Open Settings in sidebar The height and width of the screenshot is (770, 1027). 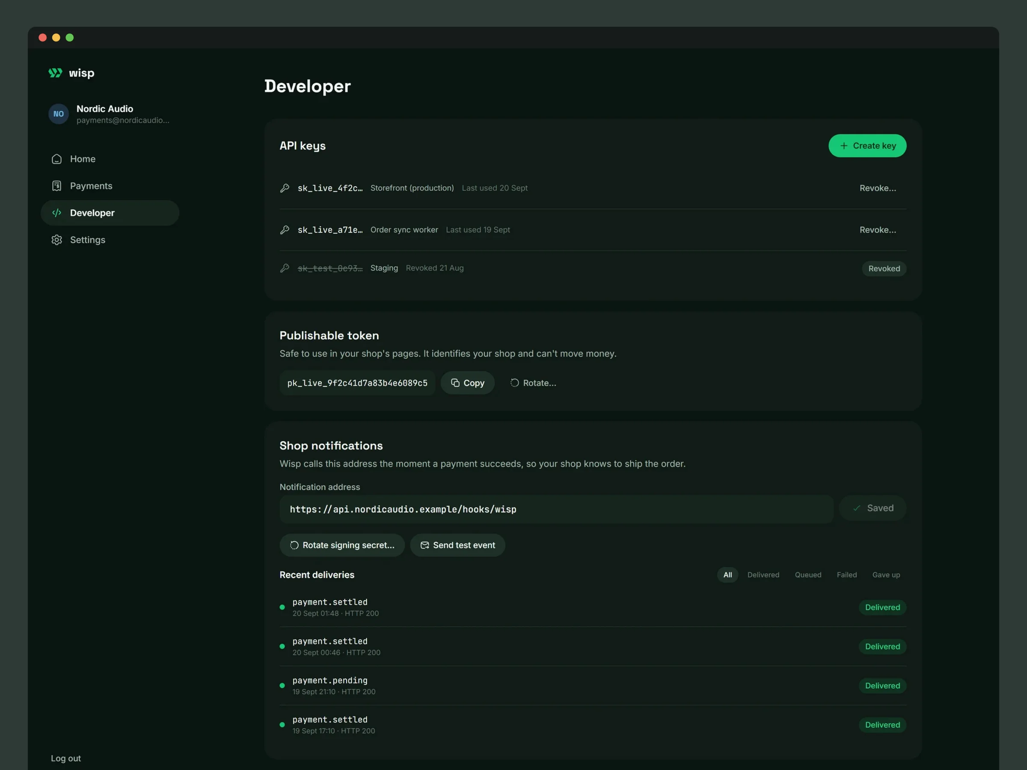pyautogui.click(x=110, y=240)
